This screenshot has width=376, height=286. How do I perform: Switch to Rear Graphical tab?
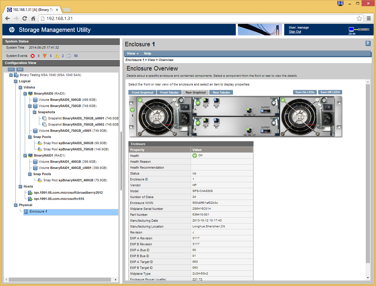click(196, 92)
